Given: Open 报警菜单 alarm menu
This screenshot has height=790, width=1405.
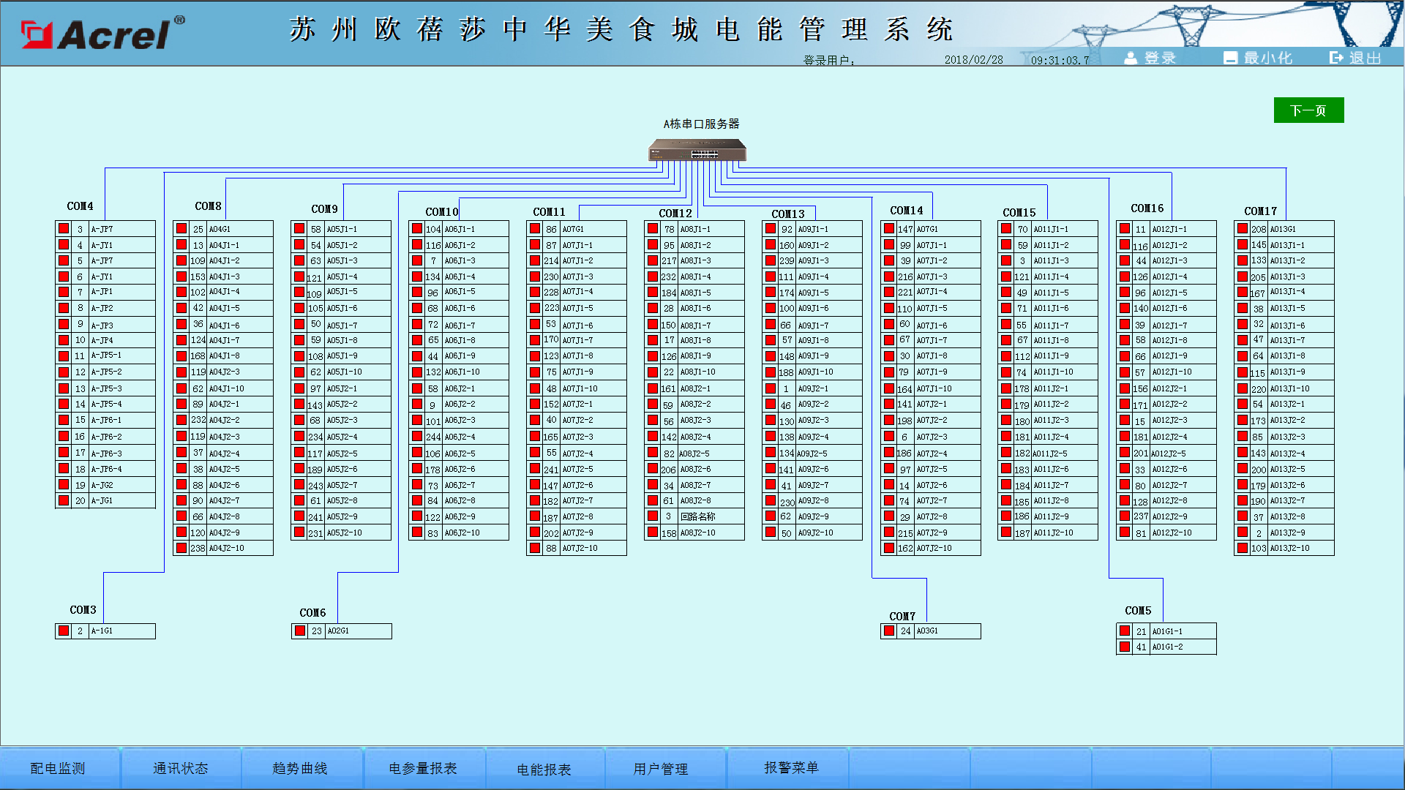Looking at the screenshot, I should pyautogui.click(x=791, y=767).
